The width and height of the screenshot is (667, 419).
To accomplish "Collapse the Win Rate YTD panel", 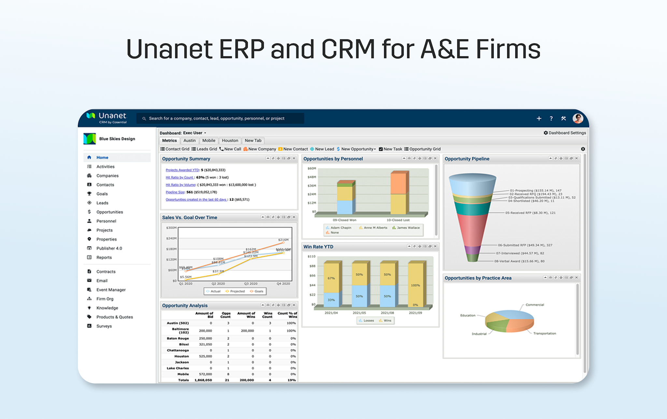I will coord(409,246).
